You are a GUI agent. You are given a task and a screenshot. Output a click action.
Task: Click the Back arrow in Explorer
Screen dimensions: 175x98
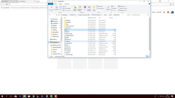pyautogui.click(x=50, y=15)
